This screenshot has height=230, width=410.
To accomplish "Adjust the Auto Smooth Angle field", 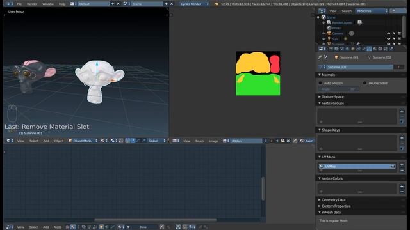I will pyautogui.click(x=338, y=89).
